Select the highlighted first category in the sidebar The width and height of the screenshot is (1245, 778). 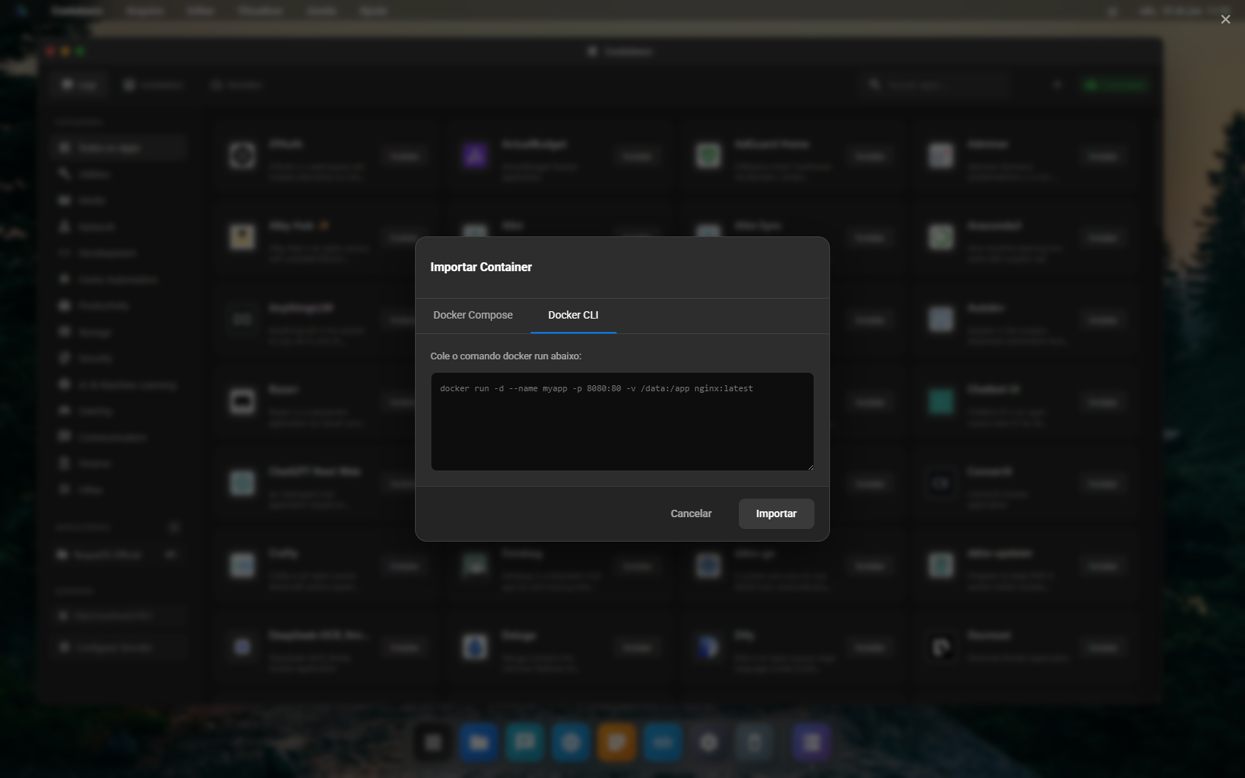coord(119,147)
